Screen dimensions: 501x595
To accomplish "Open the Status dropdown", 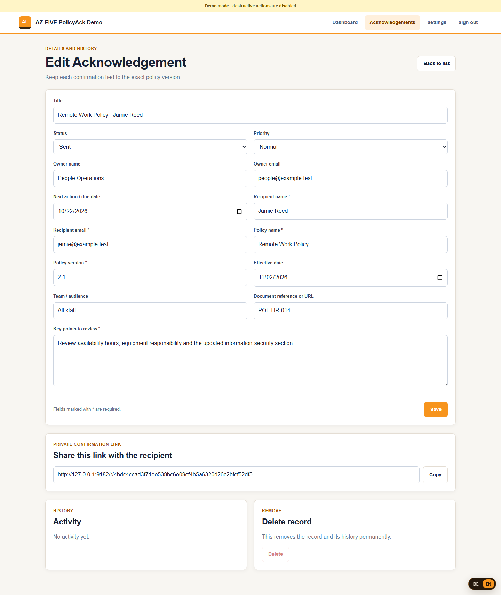I will 150,147.
